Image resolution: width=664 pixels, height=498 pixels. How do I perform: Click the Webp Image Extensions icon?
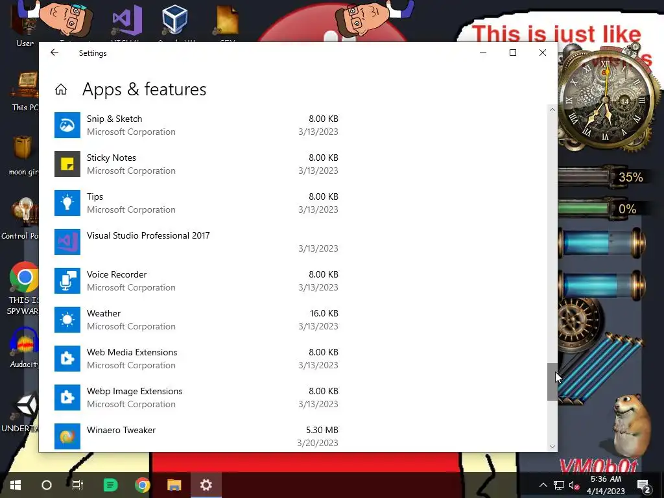tap(67, 397)
